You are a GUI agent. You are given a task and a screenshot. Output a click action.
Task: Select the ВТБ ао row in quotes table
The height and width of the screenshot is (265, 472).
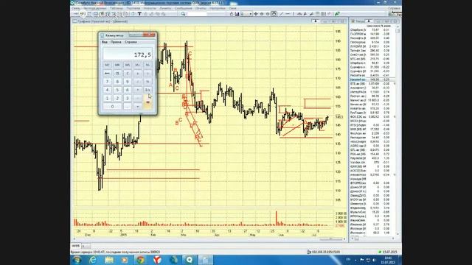coord(372,83)
